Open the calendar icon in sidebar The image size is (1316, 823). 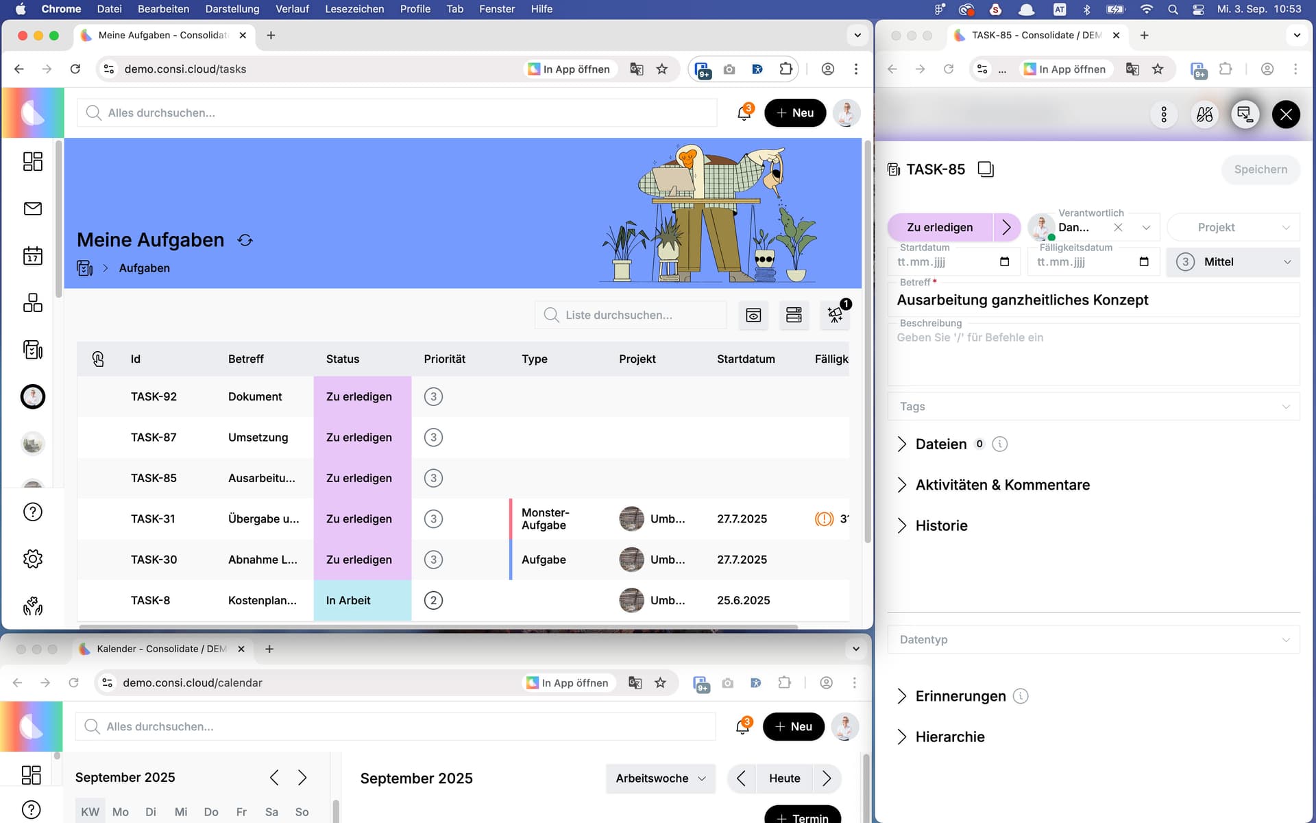pos(32,256)
